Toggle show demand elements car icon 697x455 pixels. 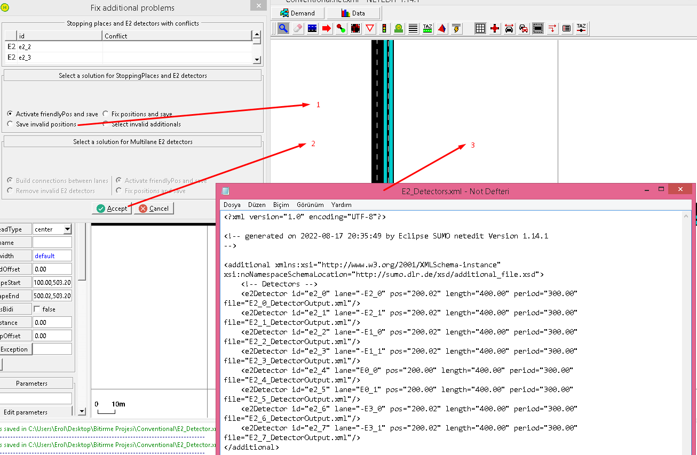524,28
